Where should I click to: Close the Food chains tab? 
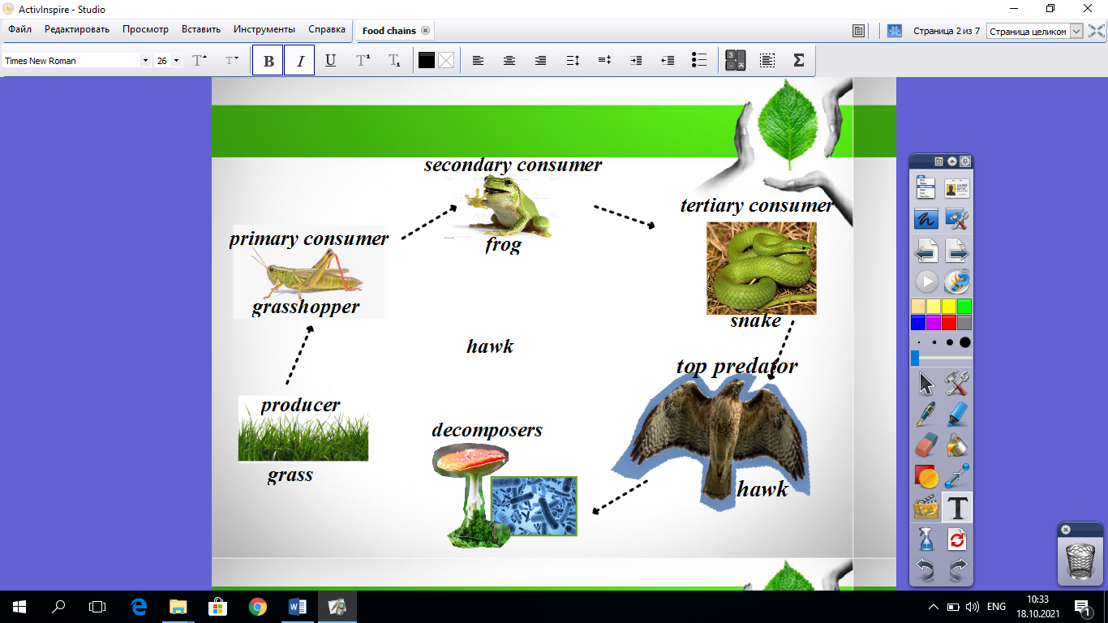point(425,31)
